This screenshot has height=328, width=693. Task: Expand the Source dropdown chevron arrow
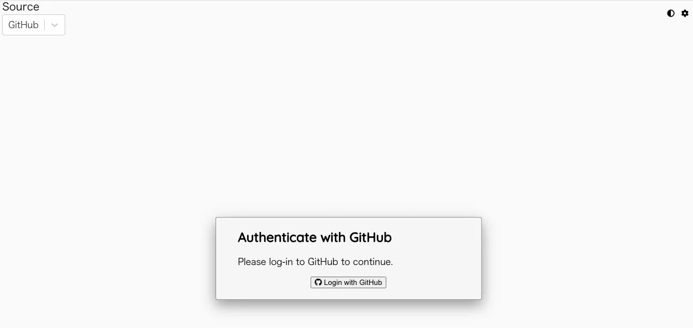click(55, 25)
